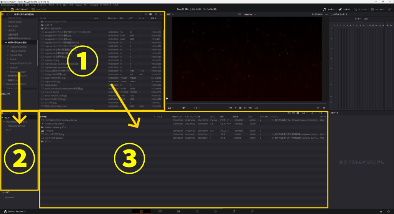Click the search icon in media storage browser

coord(156,14)
